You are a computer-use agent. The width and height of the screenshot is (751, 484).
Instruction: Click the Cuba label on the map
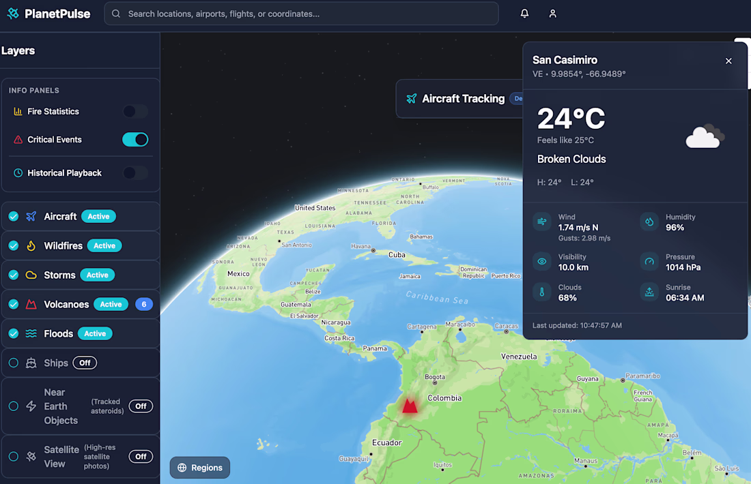point(397,255)
